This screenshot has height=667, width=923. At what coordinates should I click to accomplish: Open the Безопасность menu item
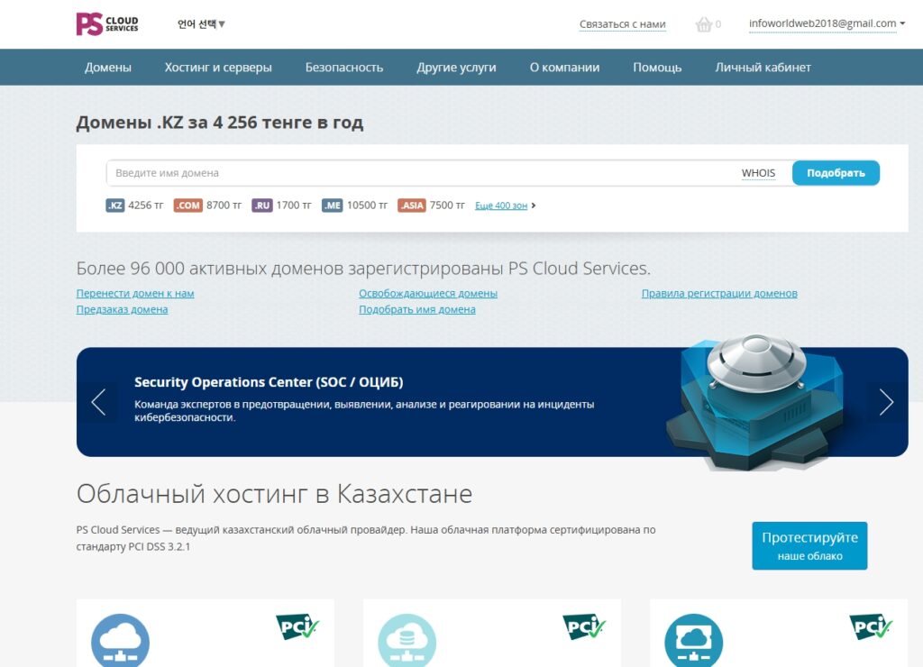343,68
